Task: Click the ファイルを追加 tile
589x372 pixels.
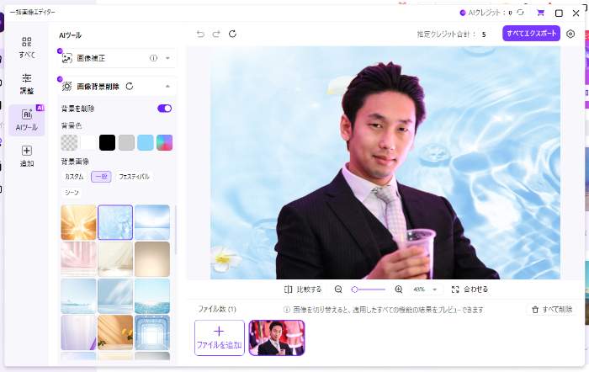Action: point(220,337)
